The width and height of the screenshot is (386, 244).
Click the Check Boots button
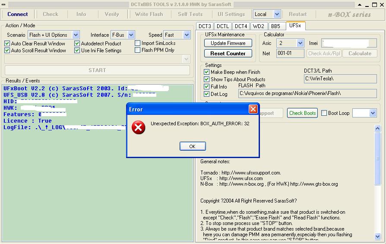302,113
